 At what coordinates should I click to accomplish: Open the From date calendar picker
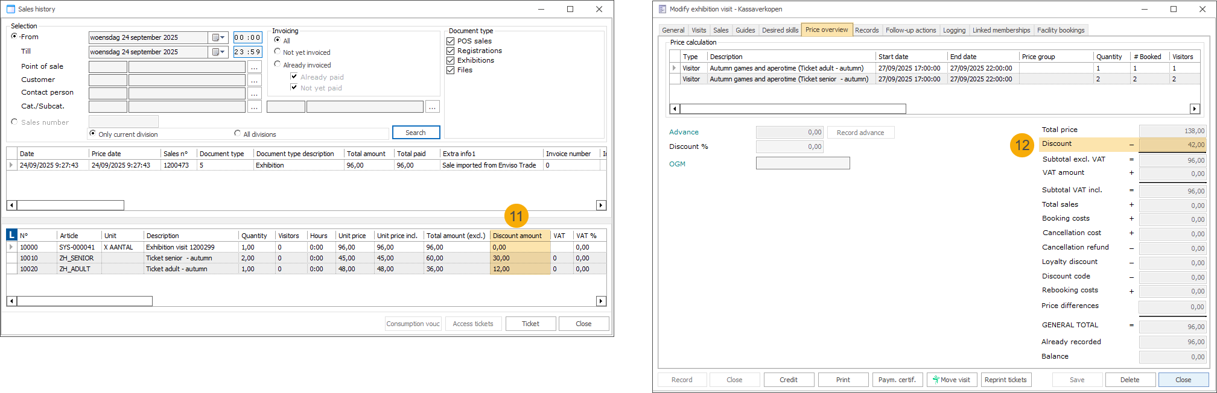[218, 37]
